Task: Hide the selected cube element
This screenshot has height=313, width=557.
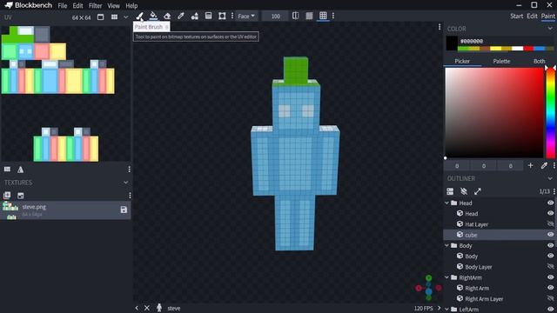Action: coord(551,235)
